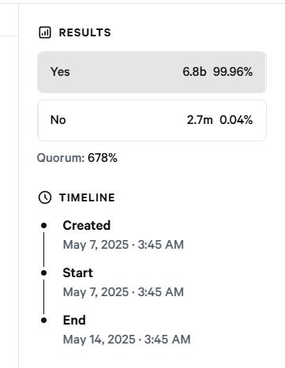Image resolution: width=285 pixels, height=368 pixels.
Task: Click the Start timeline bullet marker
Action: [x=44, y=273]
